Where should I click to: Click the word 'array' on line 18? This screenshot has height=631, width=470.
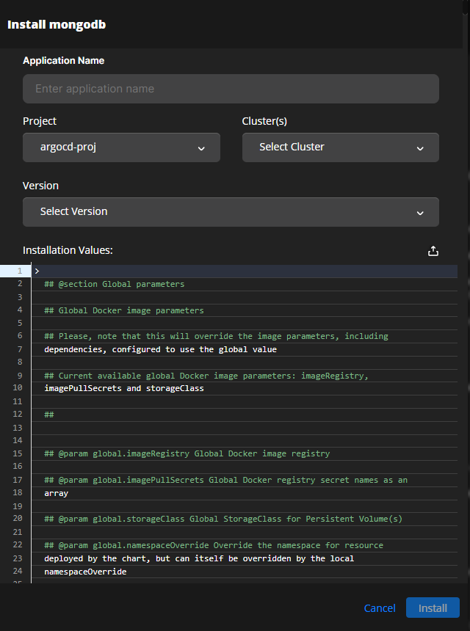click(x=56, y=493)
